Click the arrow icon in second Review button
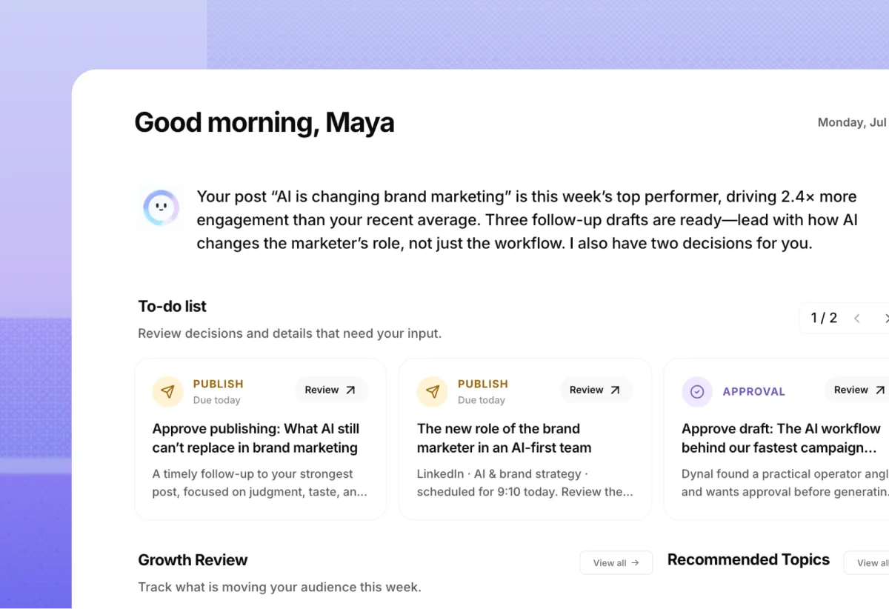The image size is (889, 609). (x=616, y=390)
